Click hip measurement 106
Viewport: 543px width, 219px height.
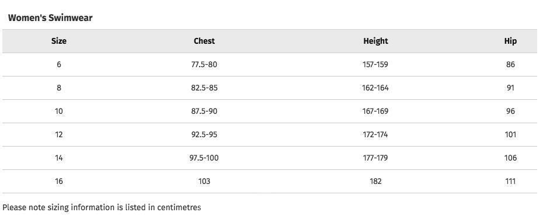coord(510,158)
